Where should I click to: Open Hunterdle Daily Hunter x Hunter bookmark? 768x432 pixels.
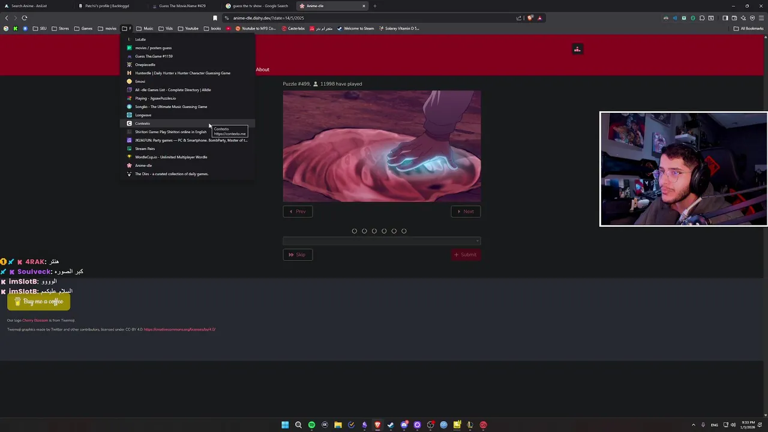[187, 73]
